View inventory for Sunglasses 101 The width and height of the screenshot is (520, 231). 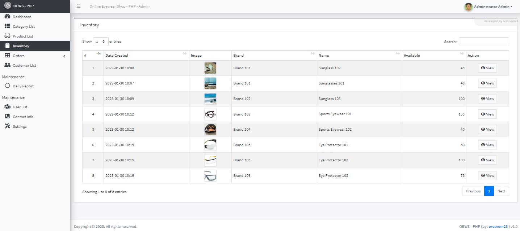point(487,83)
